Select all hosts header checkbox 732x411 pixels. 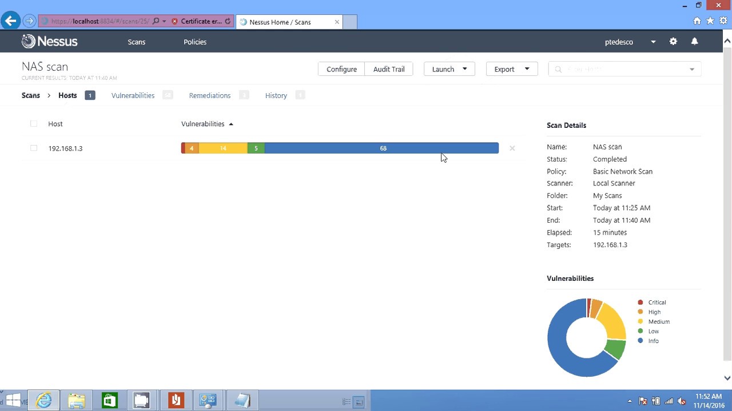[34, 124]
